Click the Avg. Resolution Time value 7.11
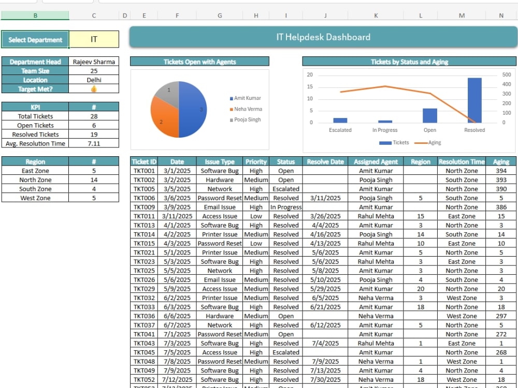 click(94, 143)
